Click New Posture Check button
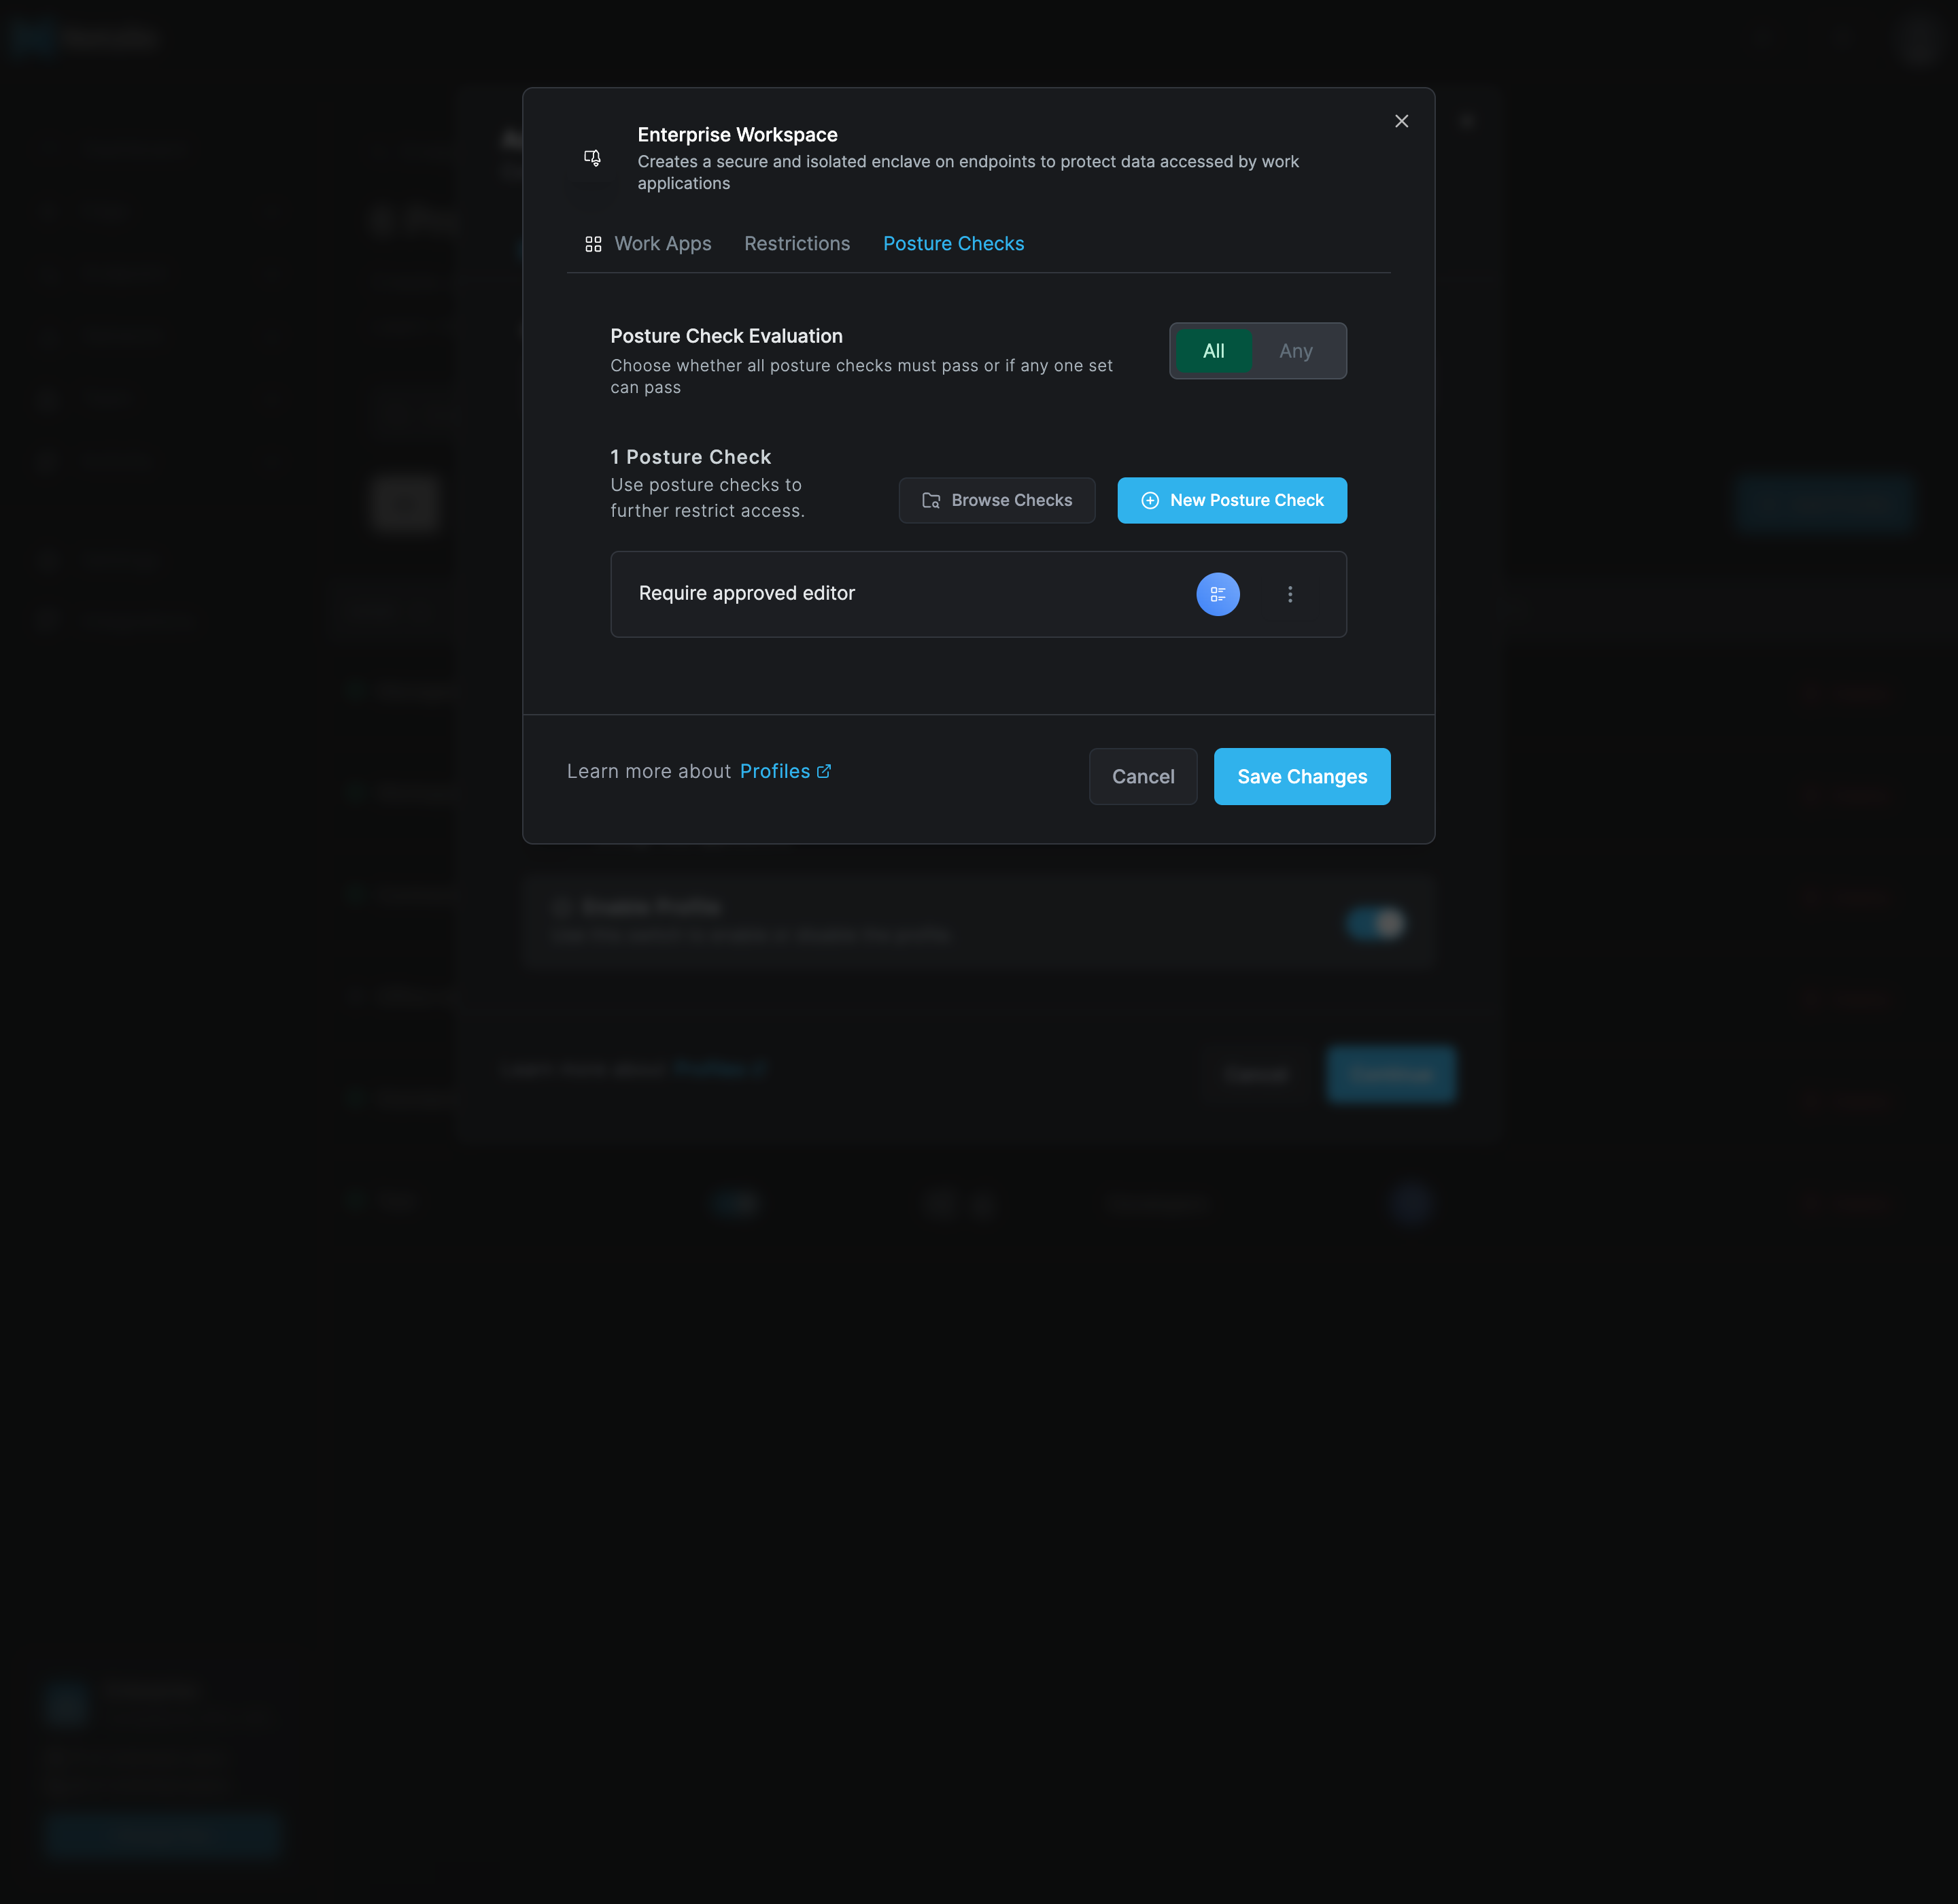This screenshot has height=1904, width=1958. click(x=1231, y=500)
